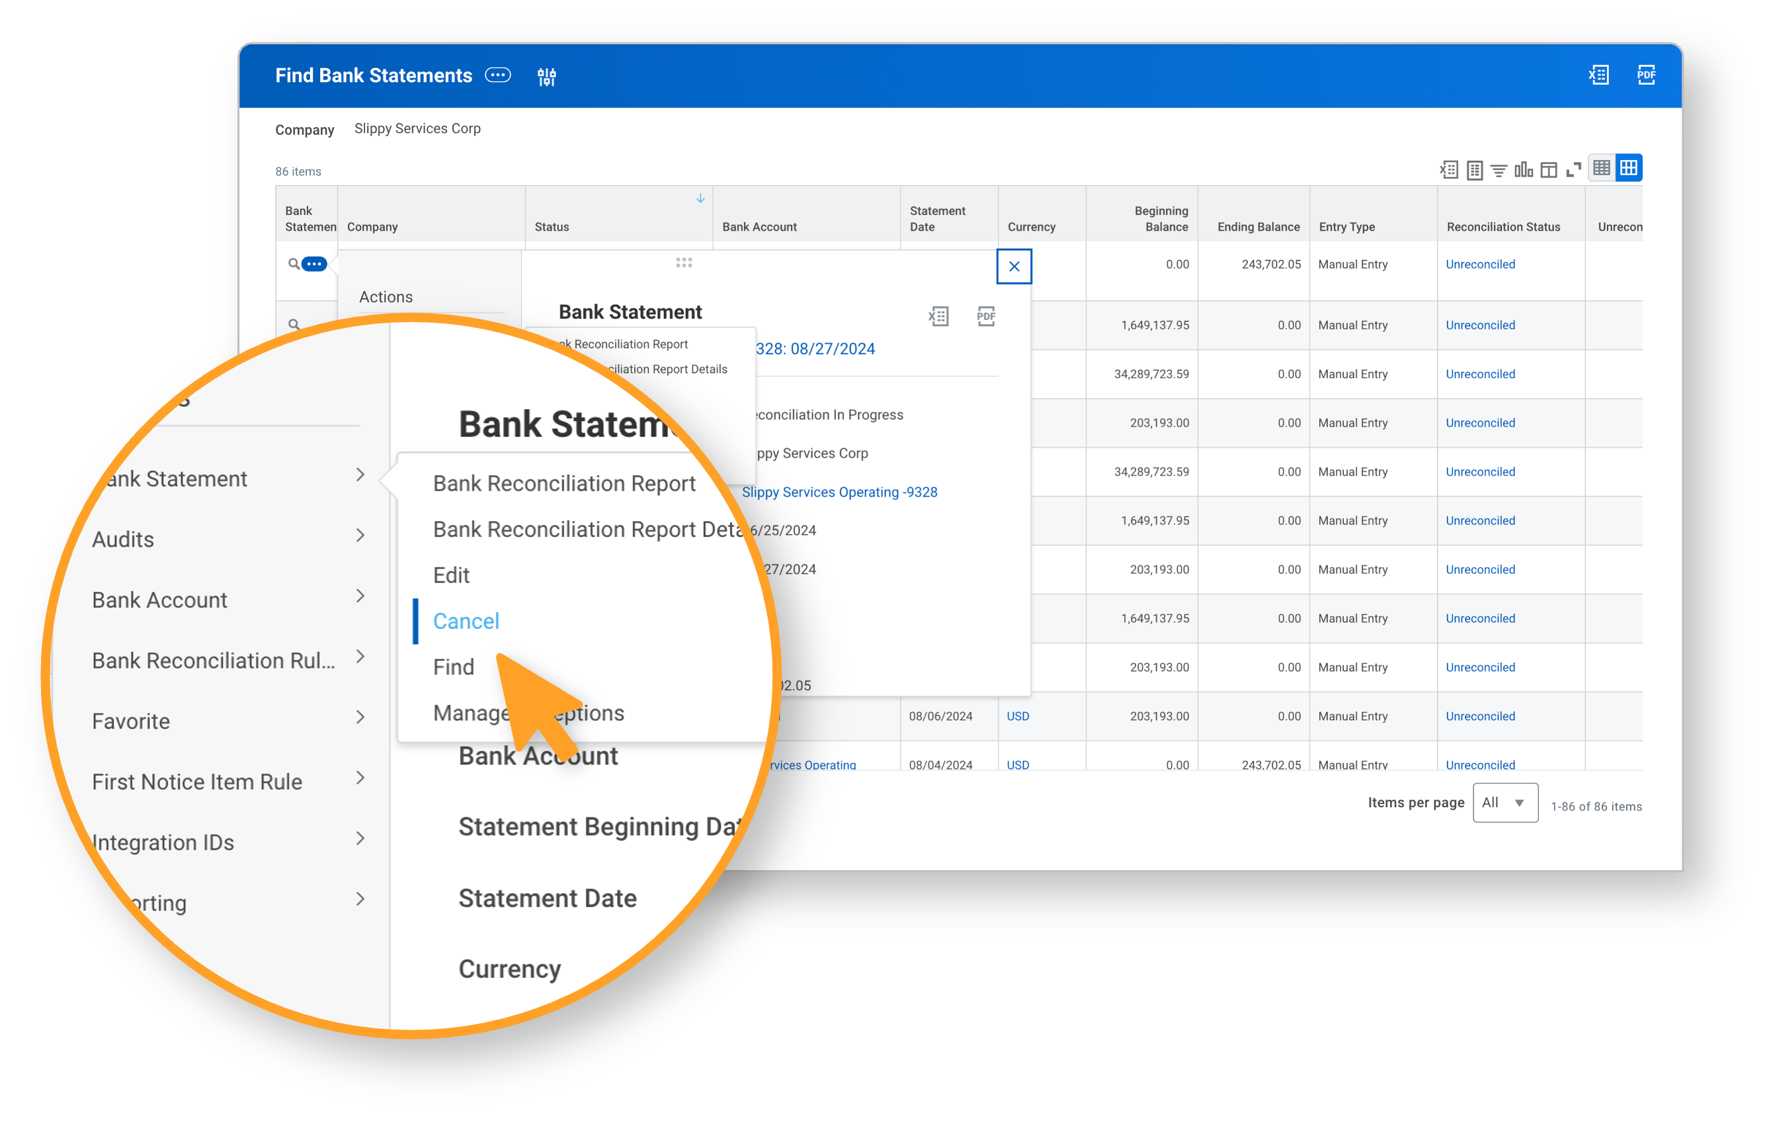Image resolution: width=1767 pixels, height=1124 pixels.
Task: Click the sort arrow in the Status column
Action: (x=700, y=198)
